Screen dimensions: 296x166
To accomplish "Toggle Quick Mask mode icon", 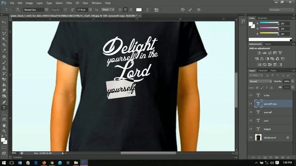I will (x=4, y=148).
